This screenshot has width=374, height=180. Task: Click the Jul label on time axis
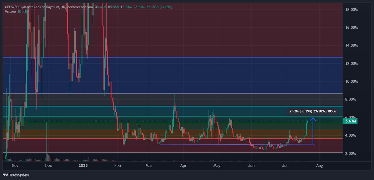[285, 166]
